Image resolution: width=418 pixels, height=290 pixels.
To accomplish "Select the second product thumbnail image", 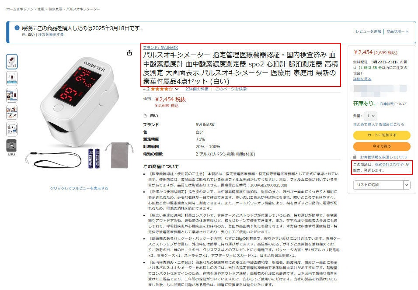I will pos(12,78).
